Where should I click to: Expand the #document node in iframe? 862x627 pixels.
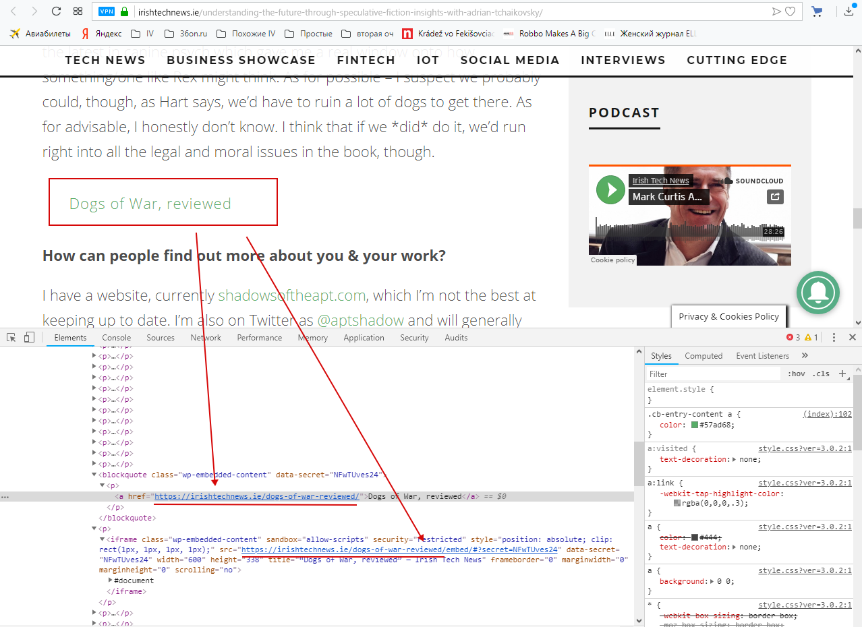[x=111, y=580]
